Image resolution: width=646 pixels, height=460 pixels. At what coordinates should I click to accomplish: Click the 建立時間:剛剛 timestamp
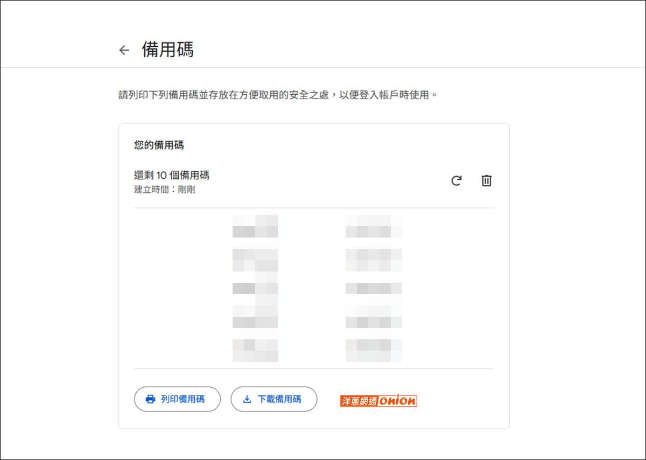pyautogui.click(x=164, y=190)
